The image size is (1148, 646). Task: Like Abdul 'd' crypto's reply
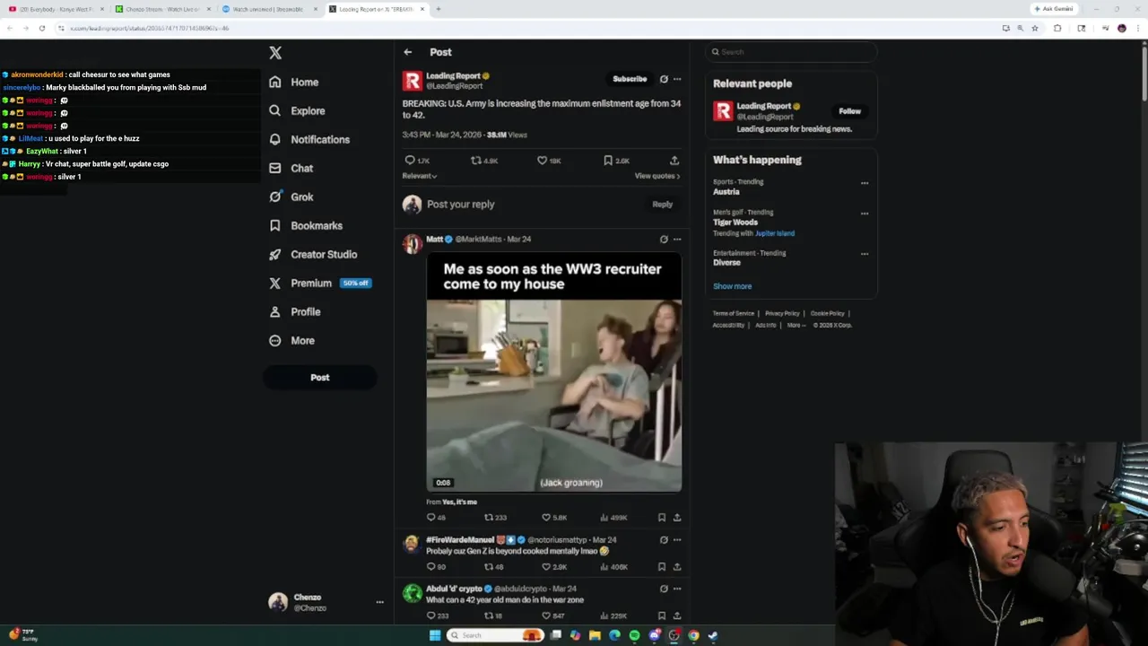click(x=546, y=615)
